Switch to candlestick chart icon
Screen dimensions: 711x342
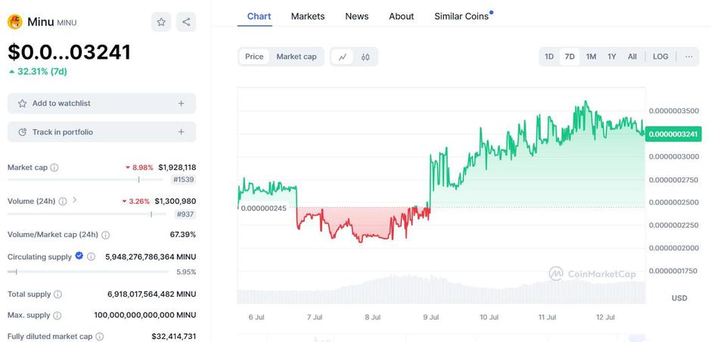click(x=365, y=57)
